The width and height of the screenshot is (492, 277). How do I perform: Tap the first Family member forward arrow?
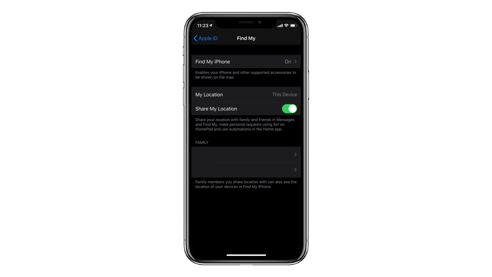(295, 154)
